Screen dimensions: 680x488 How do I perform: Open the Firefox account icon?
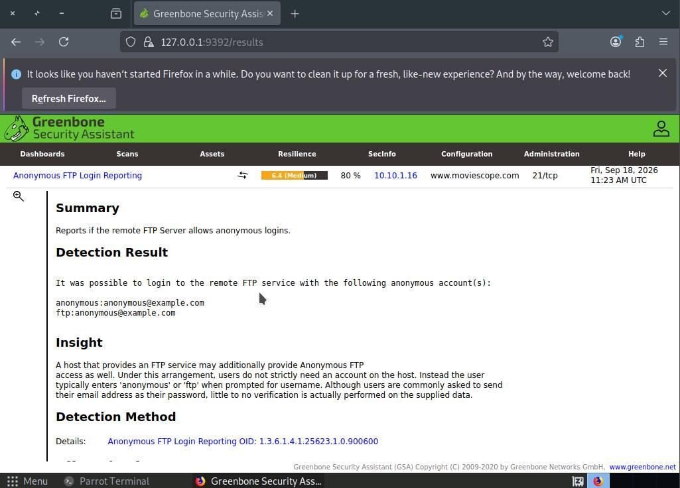pyautogui.click(x=616, y=42)
